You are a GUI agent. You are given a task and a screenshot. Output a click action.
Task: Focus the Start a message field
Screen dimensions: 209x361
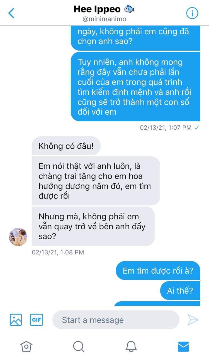coord(116,320)
